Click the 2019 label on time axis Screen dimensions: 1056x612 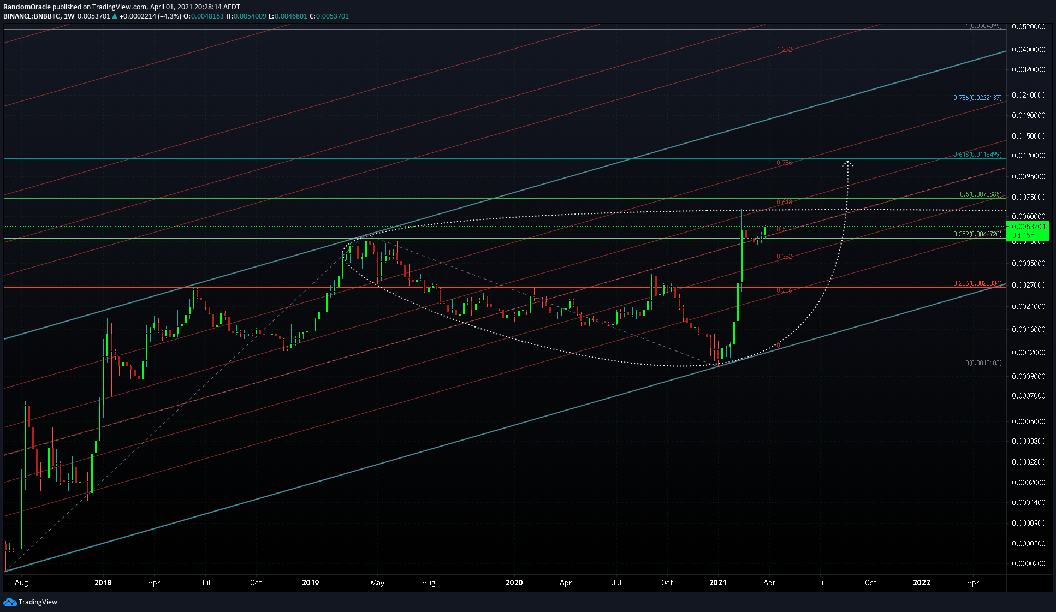(x=311, y=583)
